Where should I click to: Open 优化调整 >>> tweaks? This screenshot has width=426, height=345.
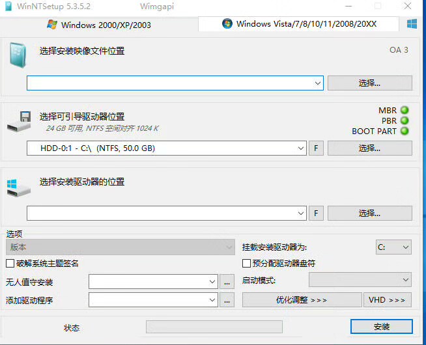[302, 299]
